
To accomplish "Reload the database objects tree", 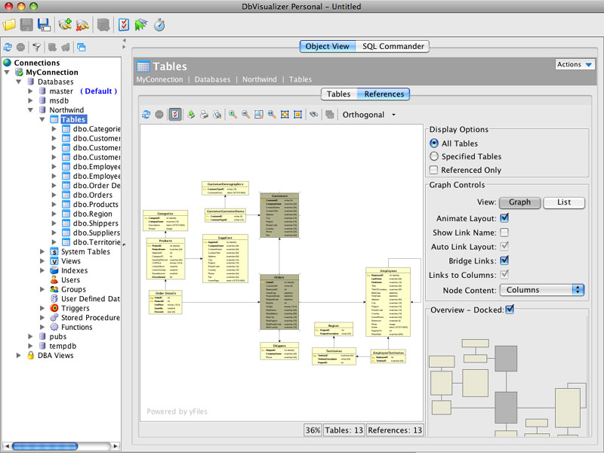I will (x=8, y=48).
